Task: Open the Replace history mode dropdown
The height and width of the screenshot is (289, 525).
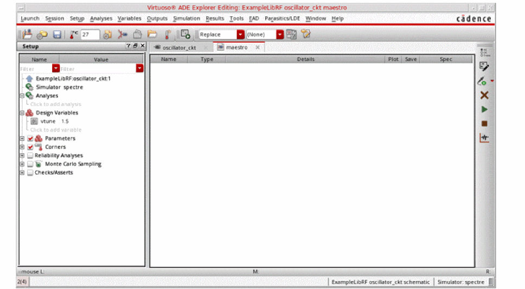Action: click(240, 35)
